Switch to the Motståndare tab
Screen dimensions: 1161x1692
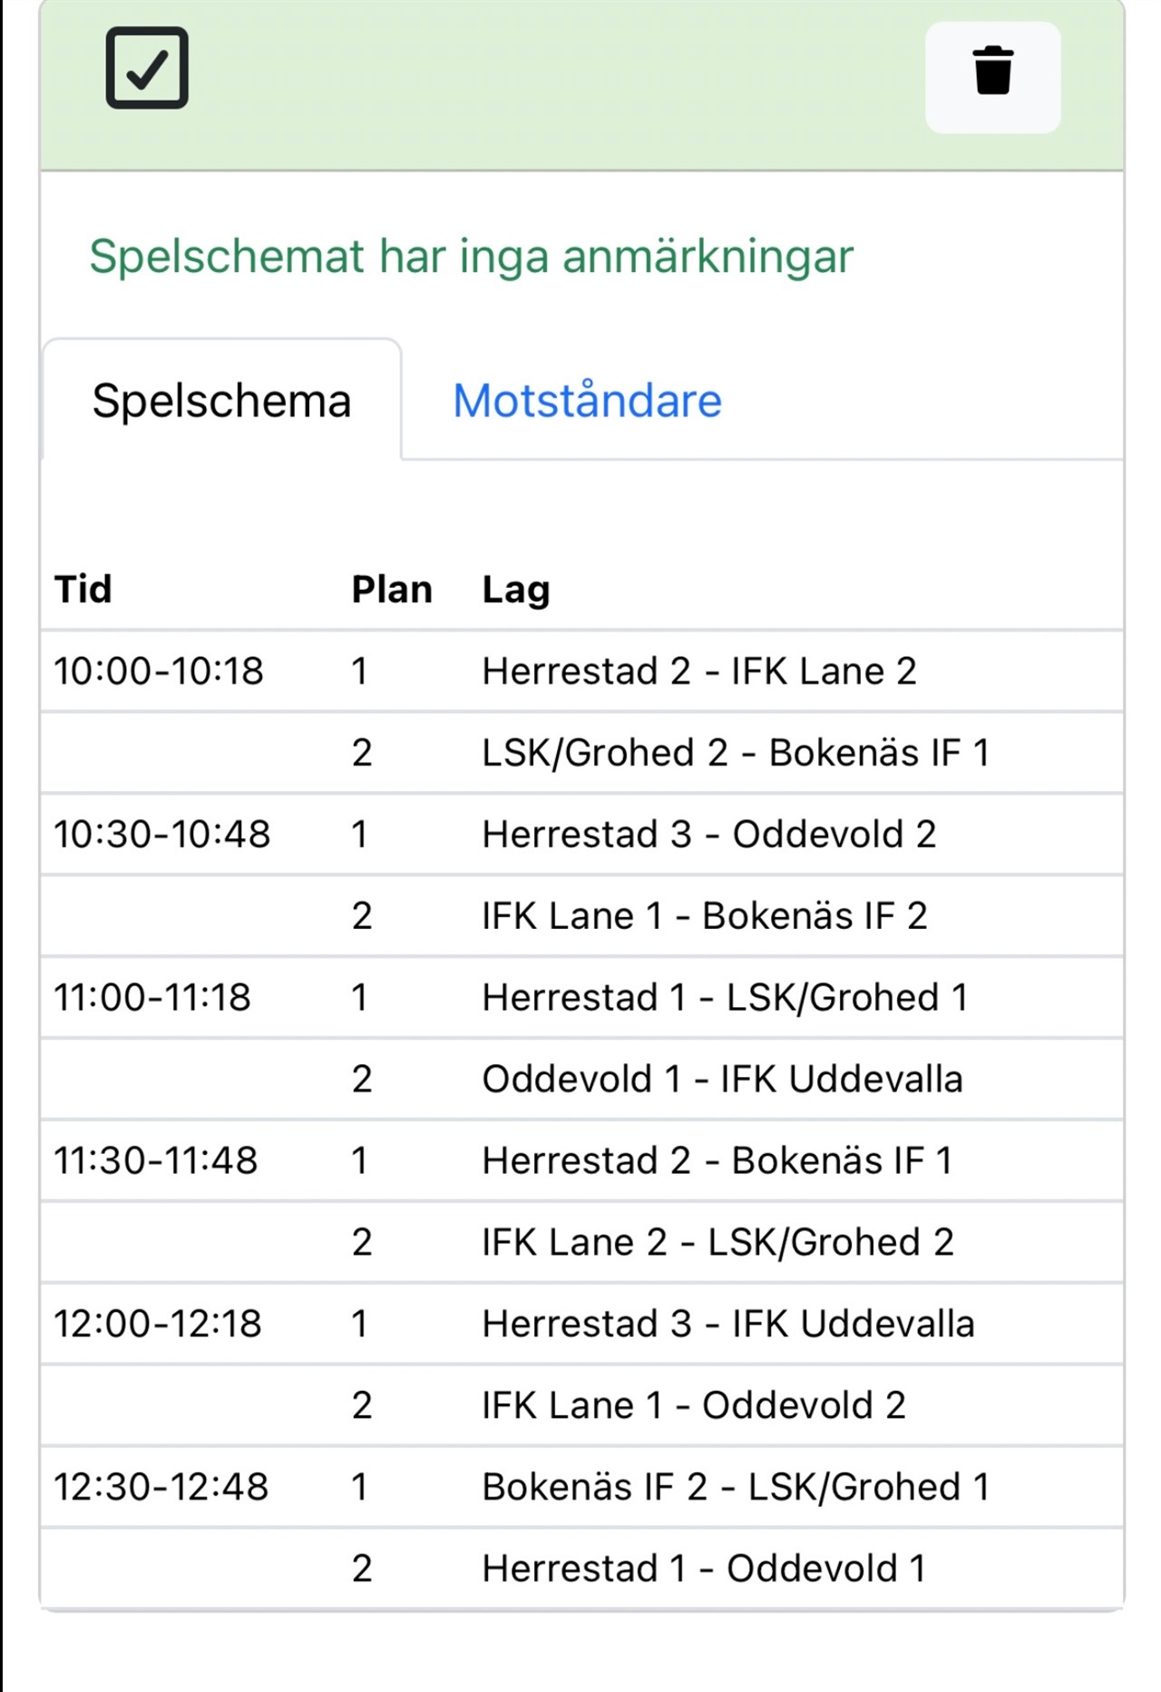click(587, 400)
